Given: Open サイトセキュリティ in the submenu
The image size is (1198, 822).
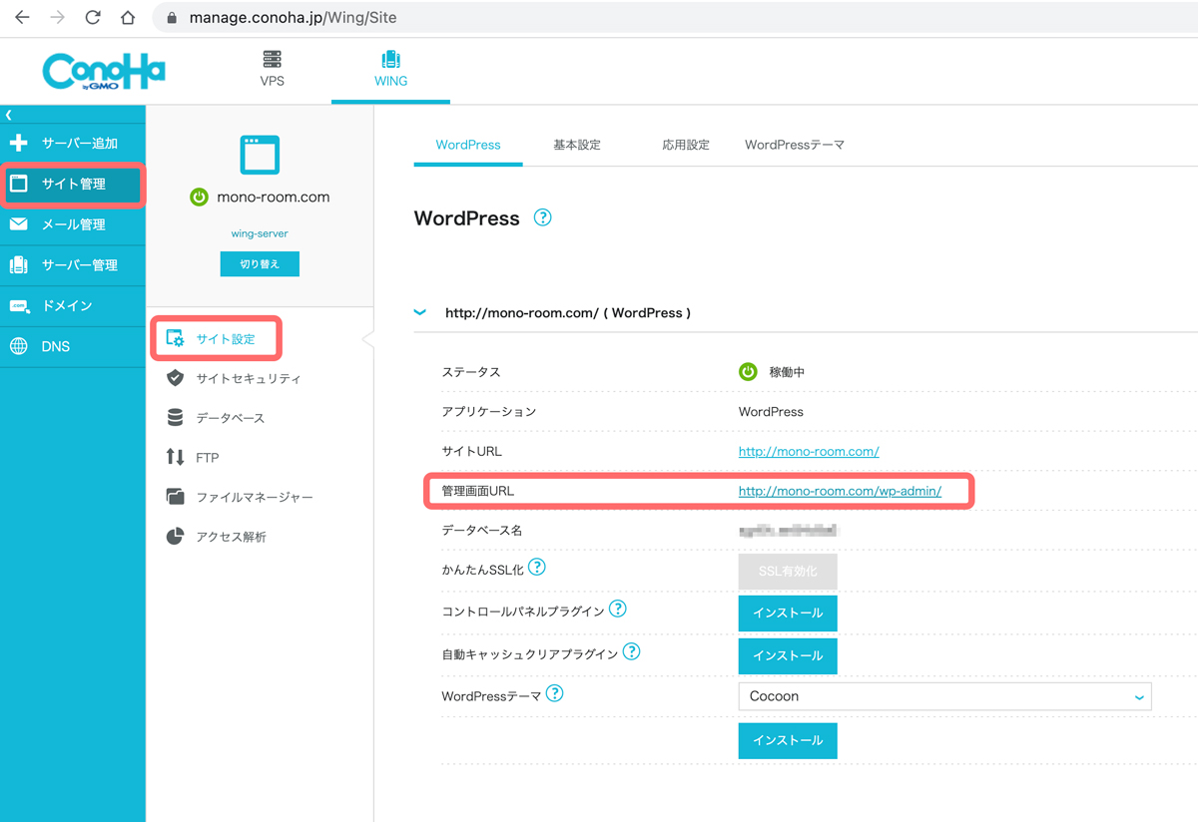Looking at the screenshot, I should pyautogui.click(x=248, y=379).
